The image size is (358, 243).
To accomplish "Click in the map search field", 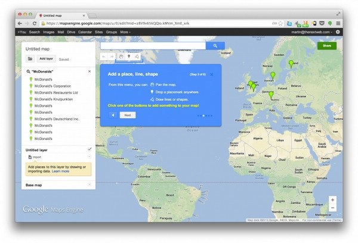I will click(x=153, y=46).
